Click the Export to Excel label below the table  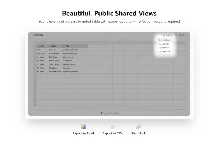(x=83, y=133)
